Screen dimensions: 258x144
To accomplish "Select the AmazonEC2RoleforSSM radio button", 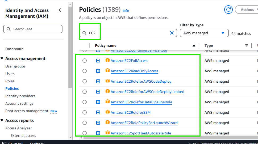I will pyautogui.click(x=85, y=112).
